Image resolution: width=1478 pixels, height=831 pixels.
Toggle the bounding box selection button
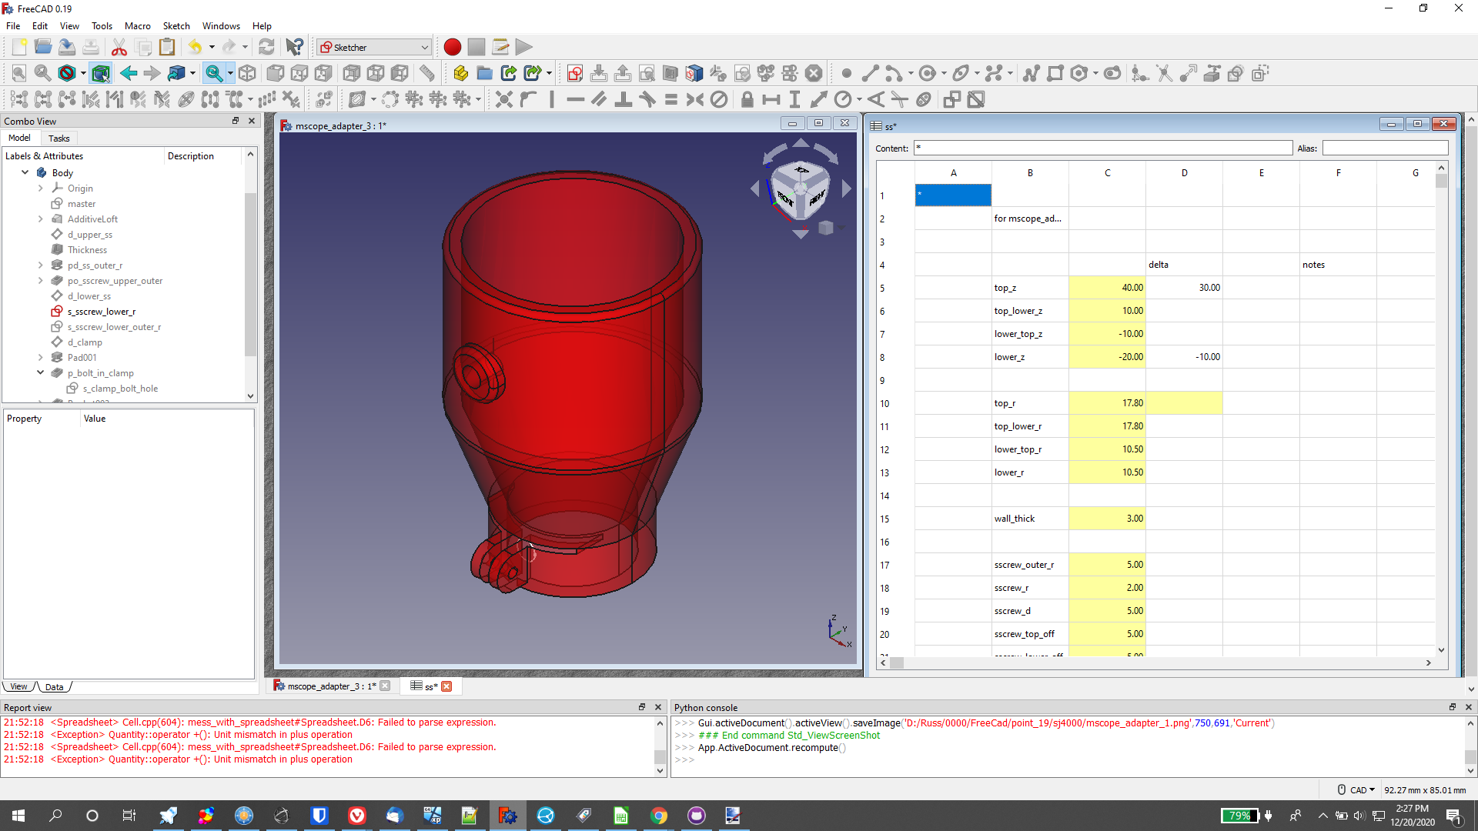[101, 74]
